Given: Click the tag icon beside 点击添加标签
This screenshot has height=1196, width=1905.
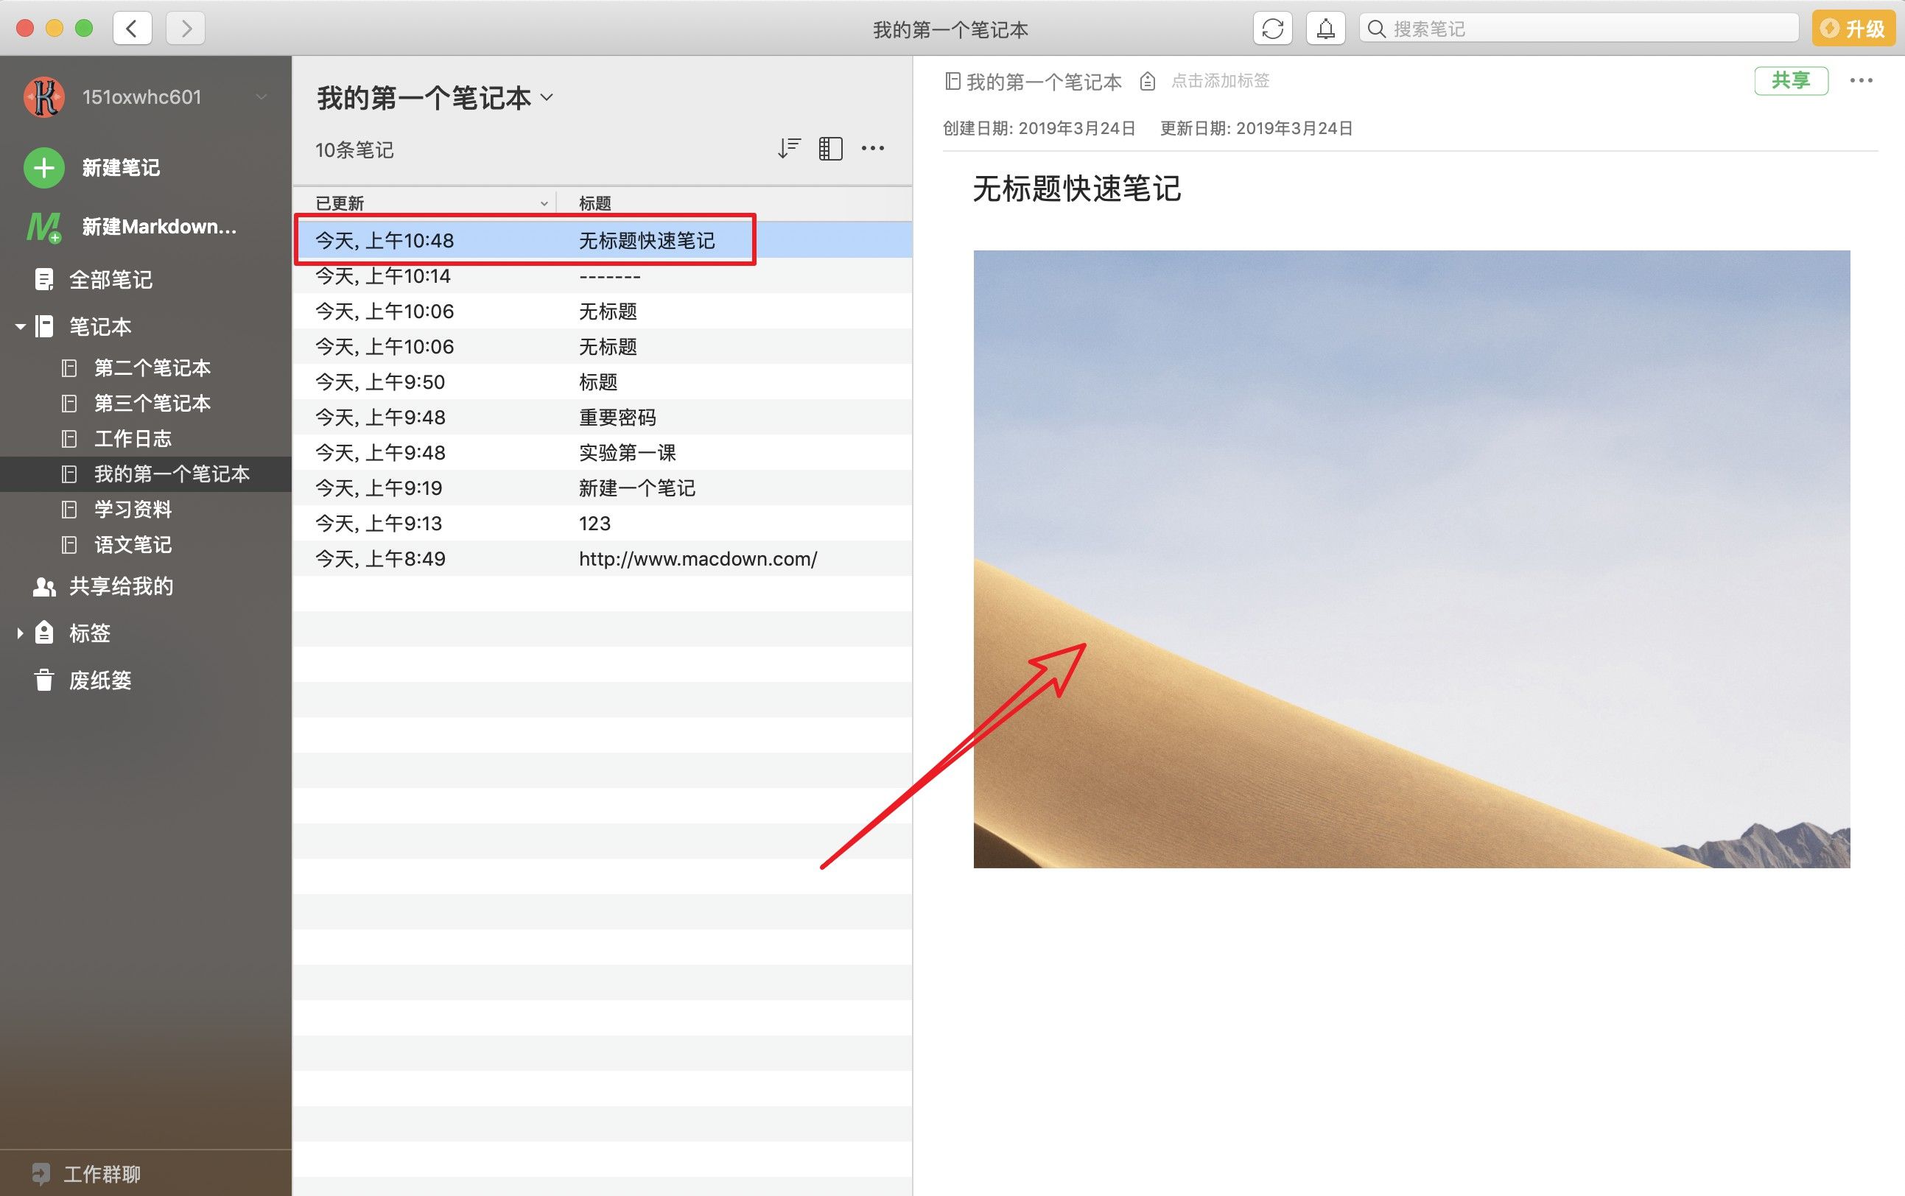Looking at the screenshot, I should pyautogui.click(x=1147, y=81).
